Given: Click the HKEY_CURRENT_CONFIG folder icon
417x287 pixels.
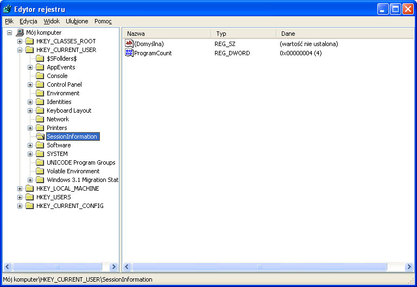Looking at the screenshot, I should [29, 206].
